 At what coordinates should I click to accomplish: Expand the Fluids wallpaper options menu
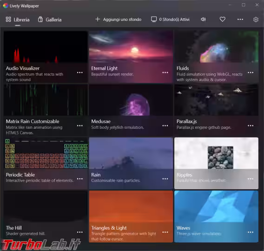coord(251,73)
